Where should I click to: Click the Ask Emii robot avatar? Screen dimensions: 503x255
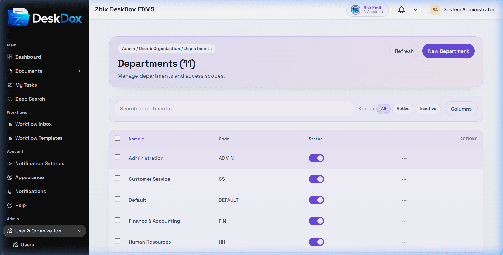pyautogui.click(x=355, y=10)
